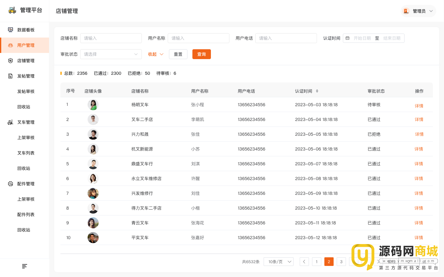Select 用户管理 in the sidebar menu
This screenshot has height=277, width=444.
[26, 45]
